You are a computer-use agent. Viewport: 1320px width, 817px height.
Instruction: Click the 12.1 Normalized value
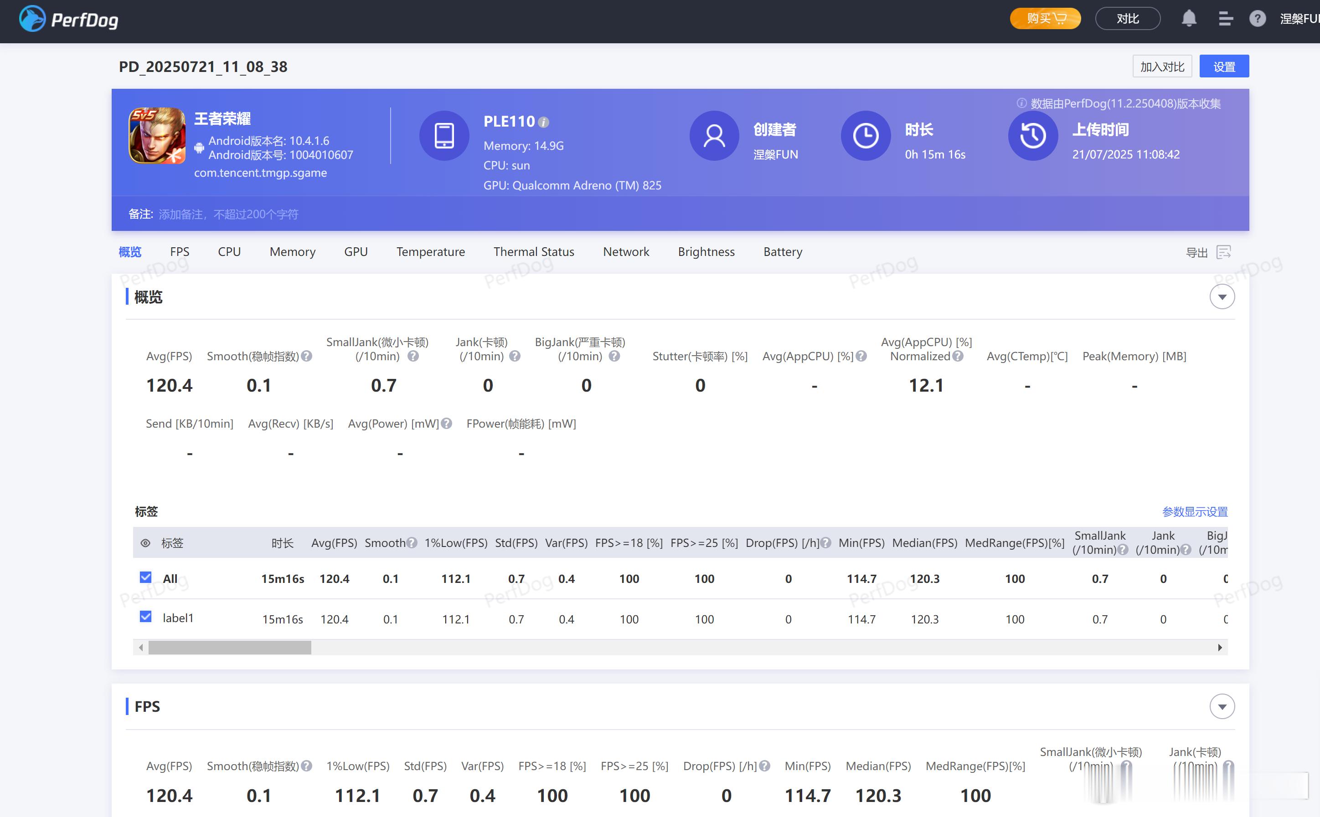coord(926,385)
